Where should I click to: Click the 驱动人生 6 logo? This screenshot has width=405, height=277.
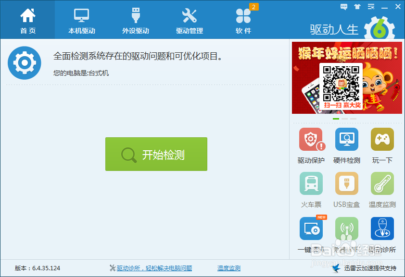[x=352, y=29]
